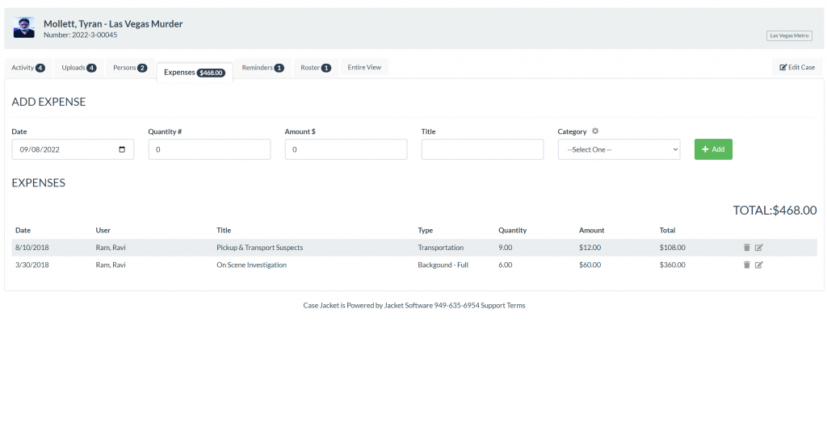Click the Amount column header
827x426 pixels.
click(x=591, y=230)
